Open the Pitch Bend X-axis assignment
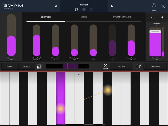This screenshot has width=168, height=126. coord(121,66)
